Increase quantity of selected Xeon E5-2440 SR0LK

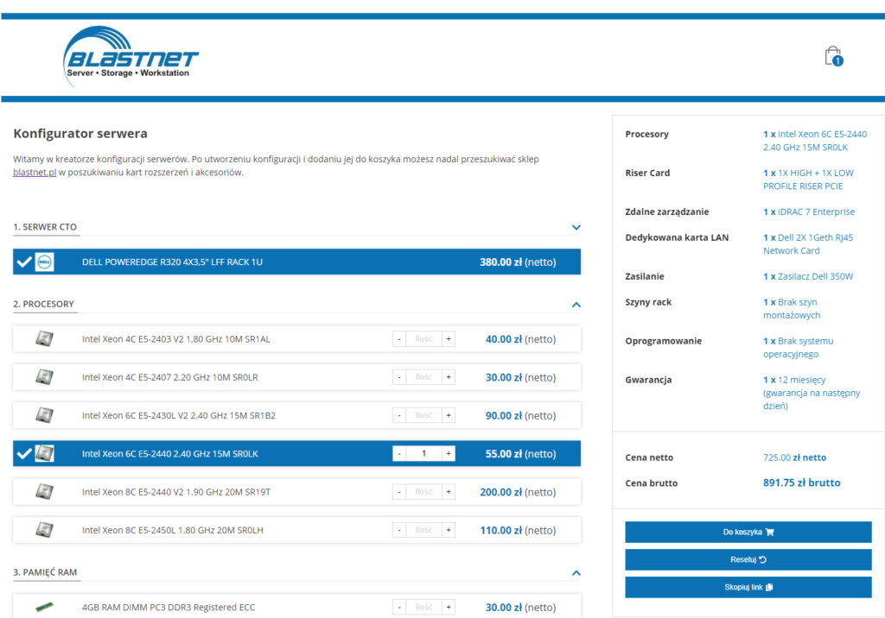(x=449, y=453)
